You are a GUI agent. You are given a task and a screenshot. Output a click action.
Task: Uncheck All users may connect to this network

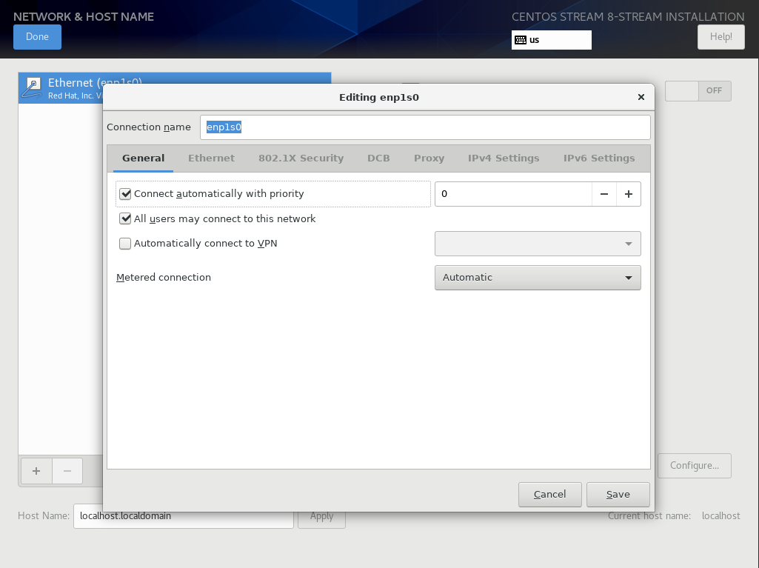(125, 219)
